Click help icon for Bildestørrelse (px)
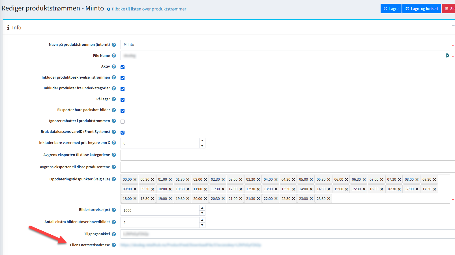 pyautogui.click(x=114, y=210)
